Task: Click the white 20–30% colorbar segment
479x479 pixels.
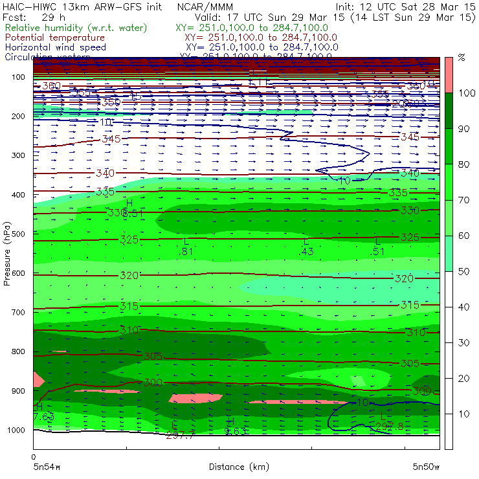Action: (x=449, y=361)
